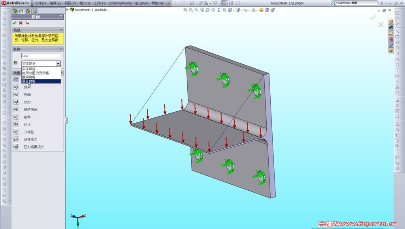The height and width of the screenshot is (229, 405).
Task: Pin the study property panel open
Action: [27, 23]
